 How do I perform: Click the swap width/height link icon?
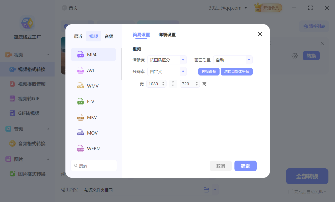click(x=173, y=84)
